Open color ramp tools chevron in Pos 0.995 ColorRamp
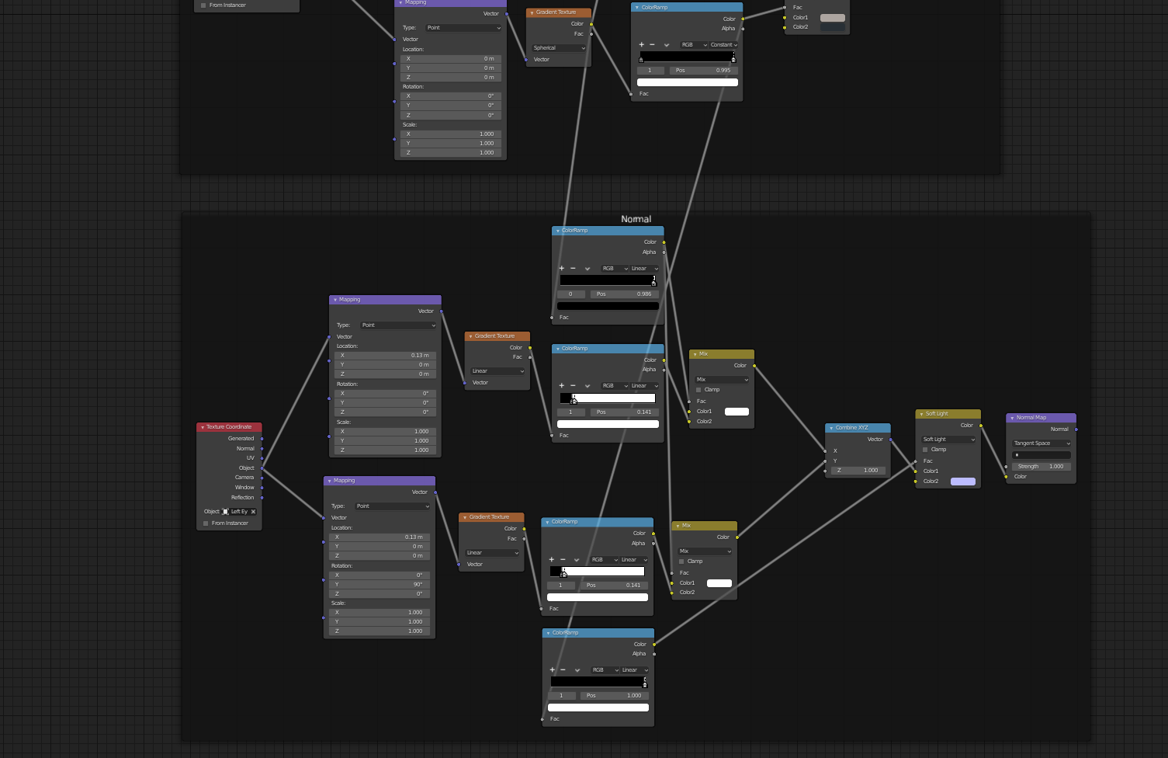The width and height of the screenshot is (1168, 758). point(667,45)
